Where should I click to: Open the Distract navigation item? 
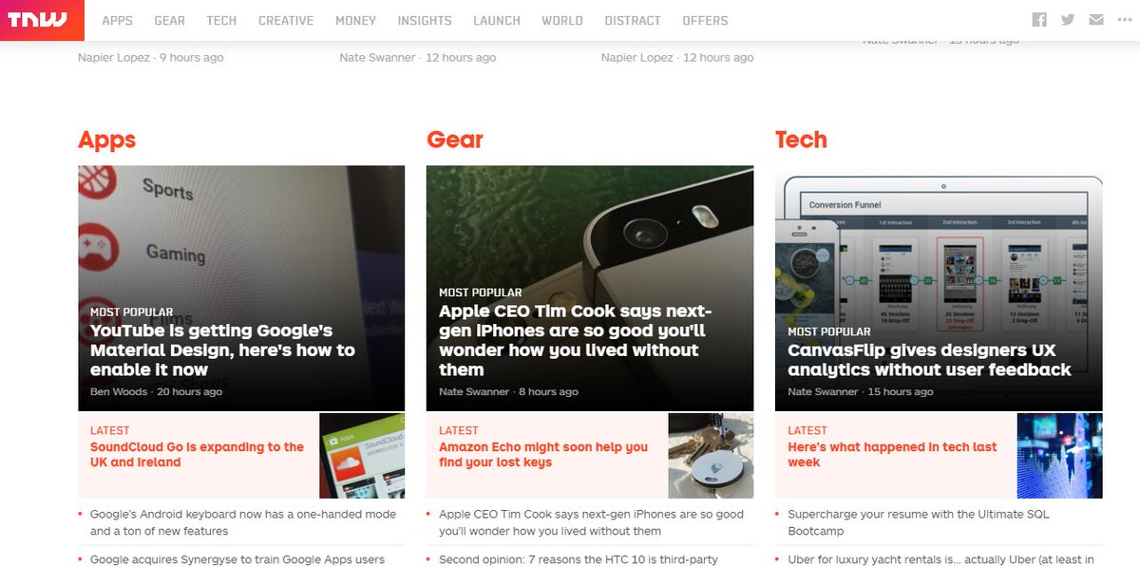coord(633,20)
